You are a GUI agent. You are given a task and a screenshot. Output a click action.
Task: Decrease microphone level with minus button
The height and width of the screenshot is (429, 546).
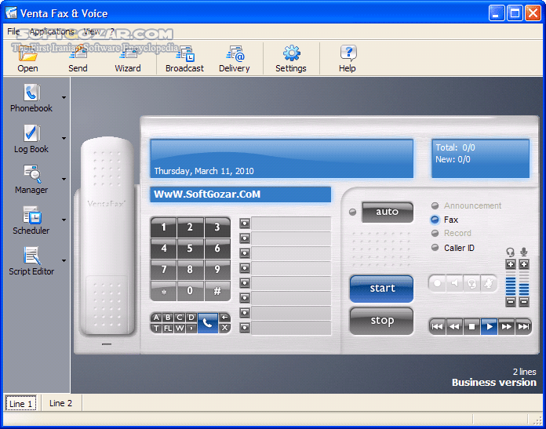tap(524, 301)
